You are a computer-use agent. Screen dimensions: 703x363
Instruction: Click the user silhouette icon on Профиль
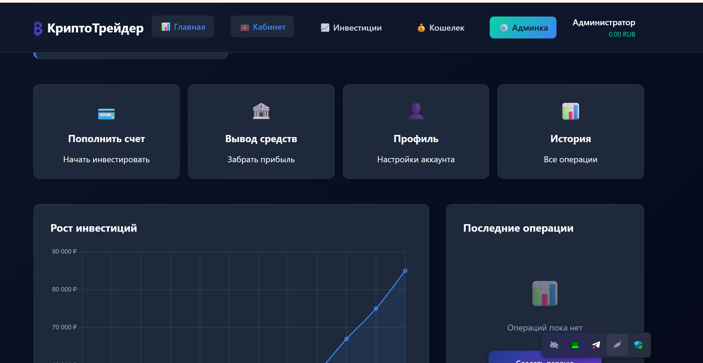coord(416,111)
